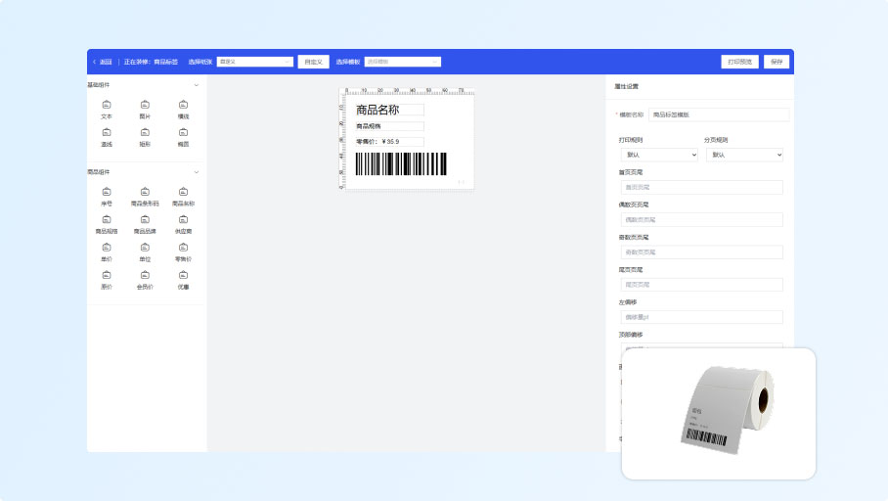Open the 打印规则 print rule dropdown
Viewport: 888px width, 501px height.
[x=658, y=155]
